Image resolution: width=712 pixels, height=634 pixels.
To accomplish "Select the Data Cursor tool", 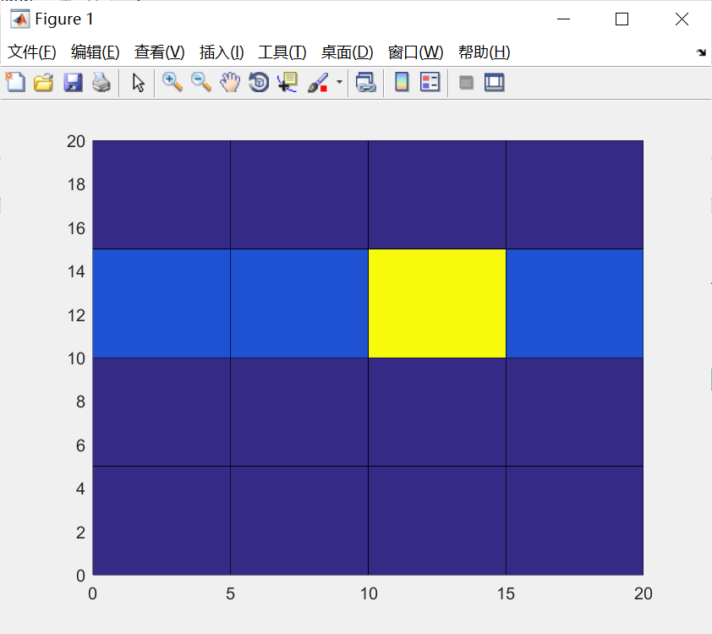I will 287,83.
